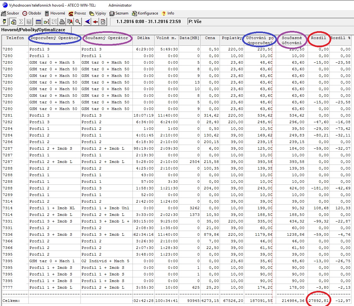Screen dimensions: 354x306
Task: Click the magnifier zoom toolbar icon
Action: pos(78,22)
